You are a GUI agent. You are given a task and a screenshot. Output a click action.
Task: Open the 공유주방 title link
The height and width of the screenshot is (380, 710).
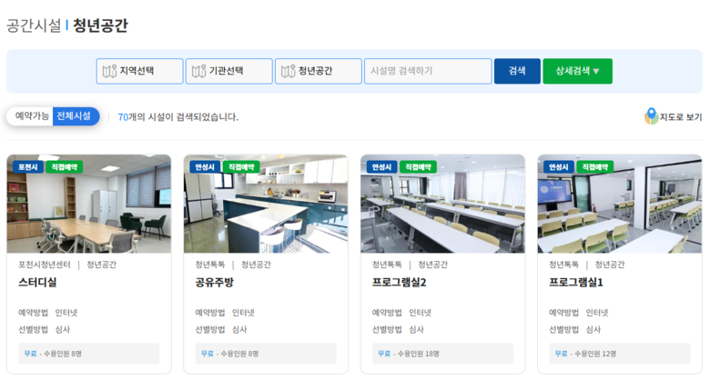coord(215,283)
